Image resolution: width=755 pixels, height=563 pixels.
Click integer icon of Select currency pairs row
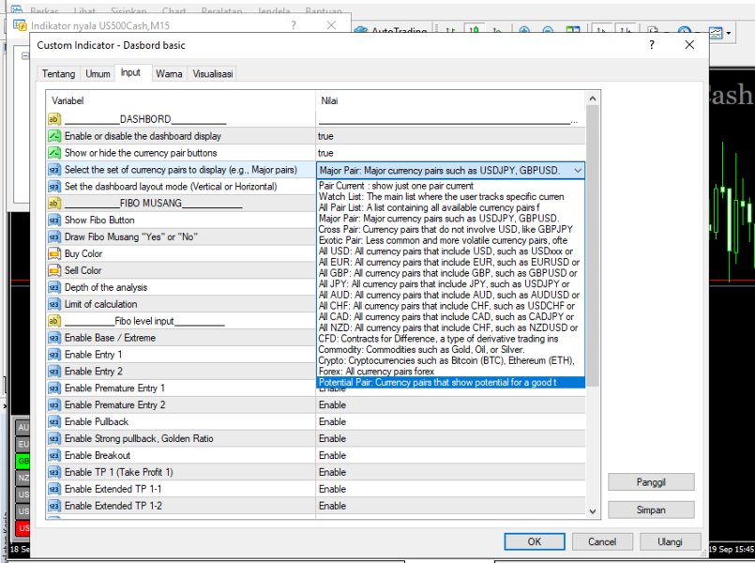pos(54,170)
